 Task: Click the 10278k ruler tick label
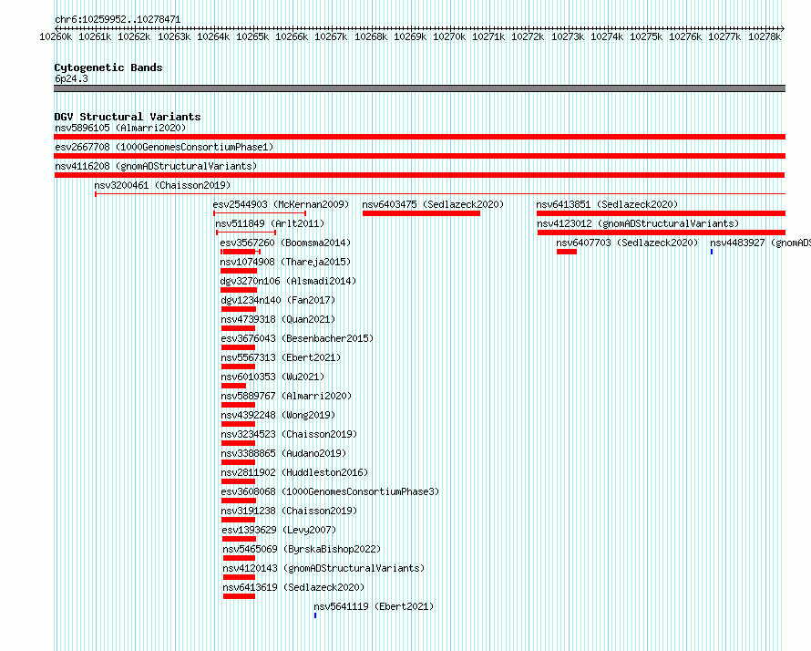click(x=765, y=36)
